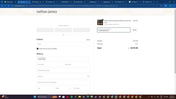176x99 pixels.
Task: Open Steam from the taskbar
Action: 96,97
